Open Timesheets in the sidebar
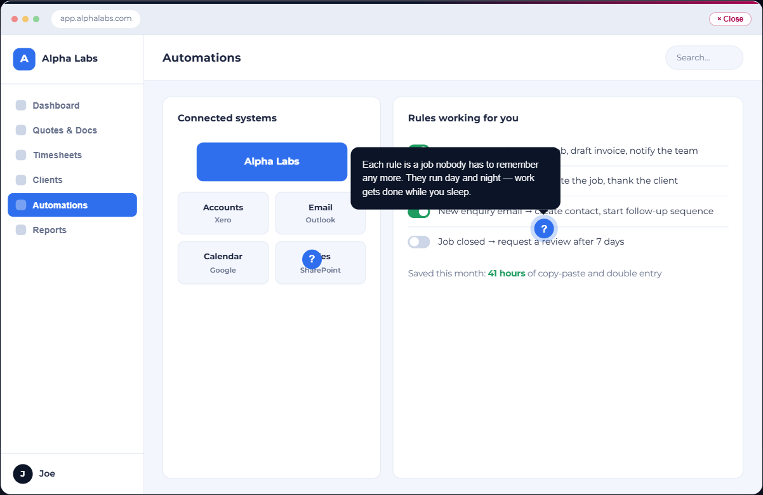763x495 pixels. (72, 155)
